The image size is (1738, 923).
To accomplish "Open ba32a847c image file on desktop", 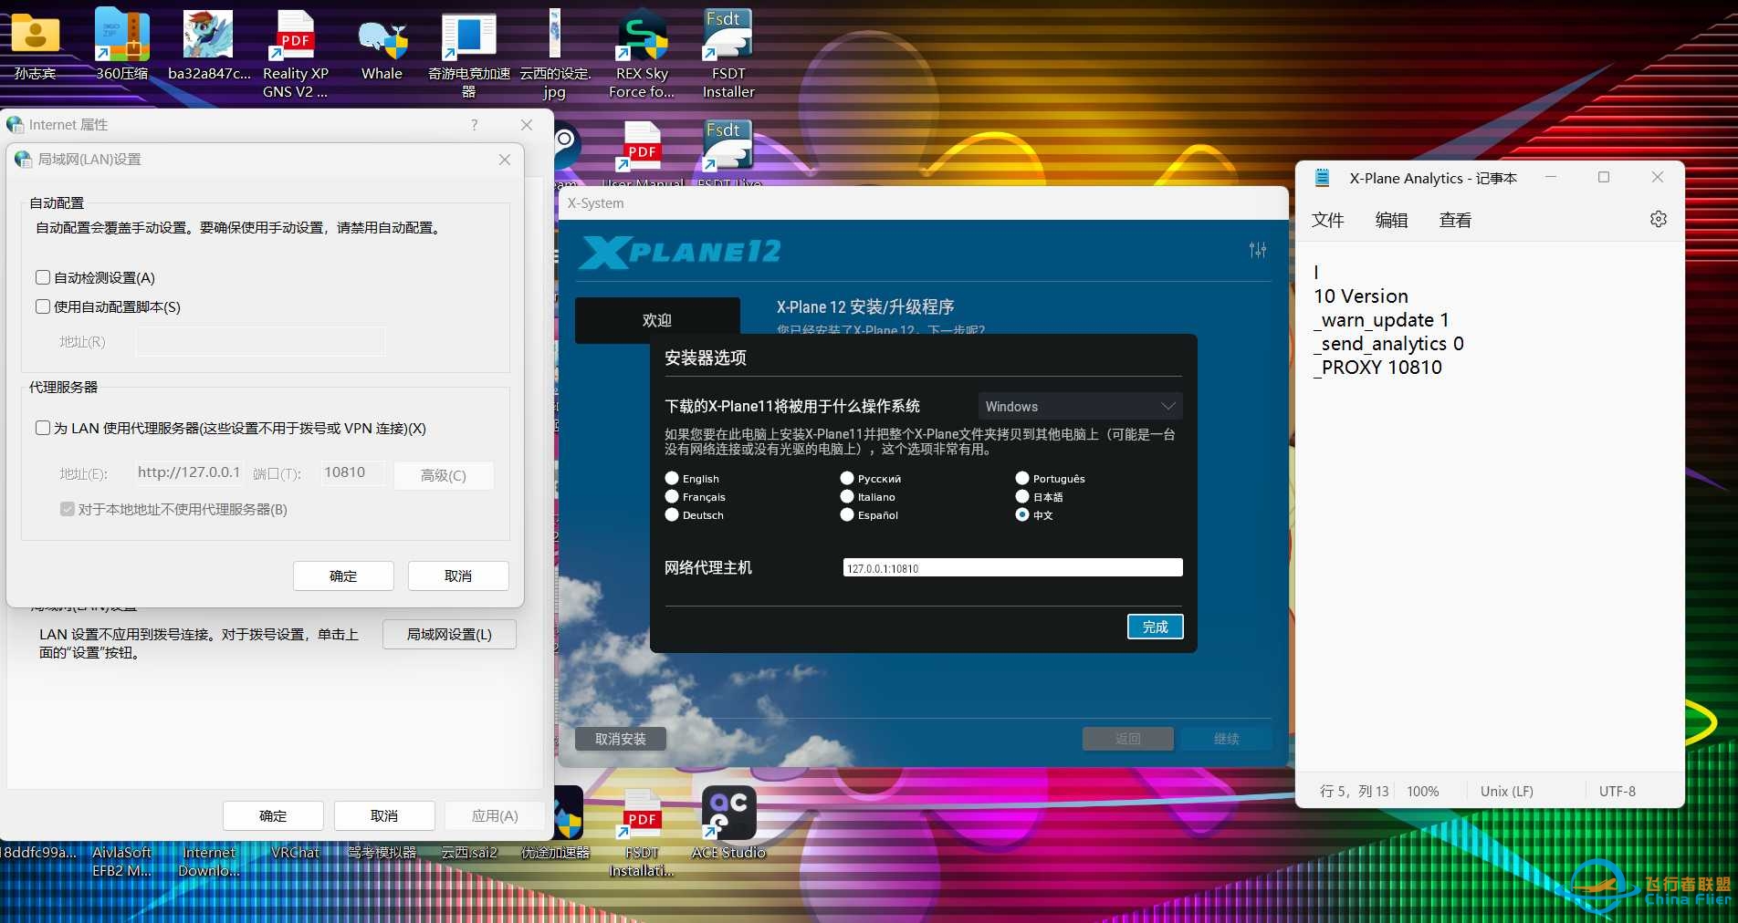I will (x=209, y=44).
